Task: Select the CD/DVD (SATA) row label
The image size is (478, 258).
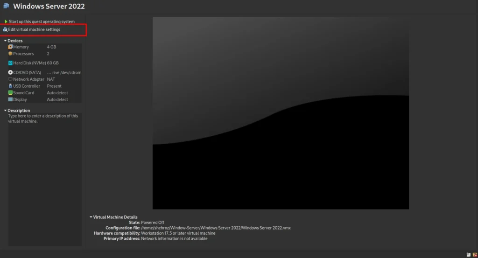Action: 27,72
